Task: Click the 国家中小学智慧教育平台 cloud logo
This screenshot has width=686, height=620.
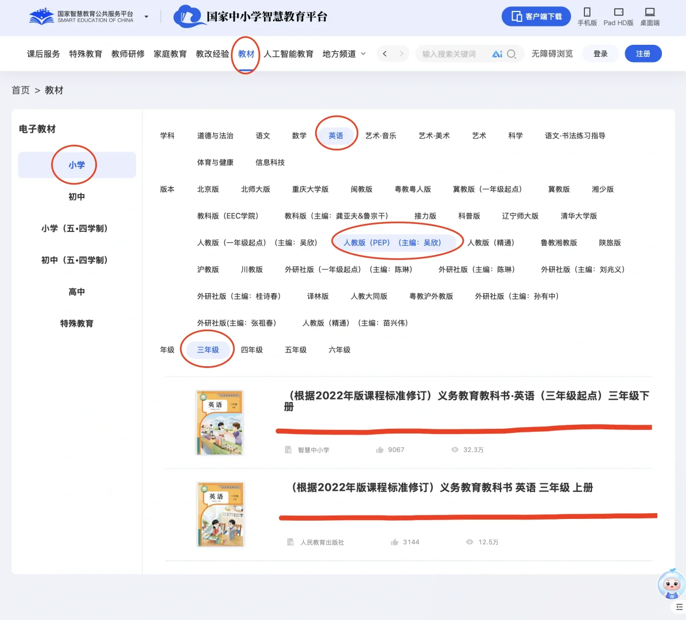Action: tap(251, 17)
